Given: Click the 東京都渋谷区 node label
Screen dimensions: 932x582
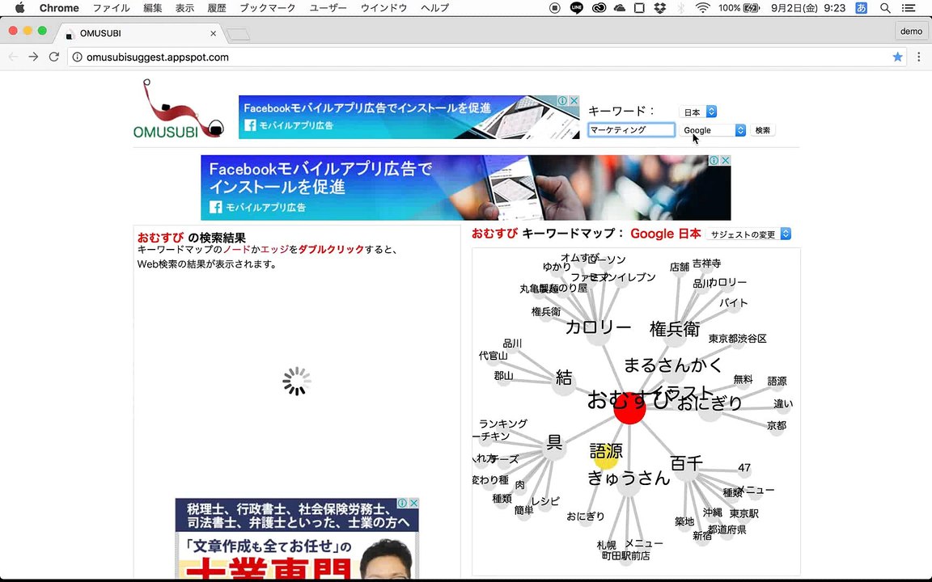Looking at the screenshot, I should pos(737,339).
